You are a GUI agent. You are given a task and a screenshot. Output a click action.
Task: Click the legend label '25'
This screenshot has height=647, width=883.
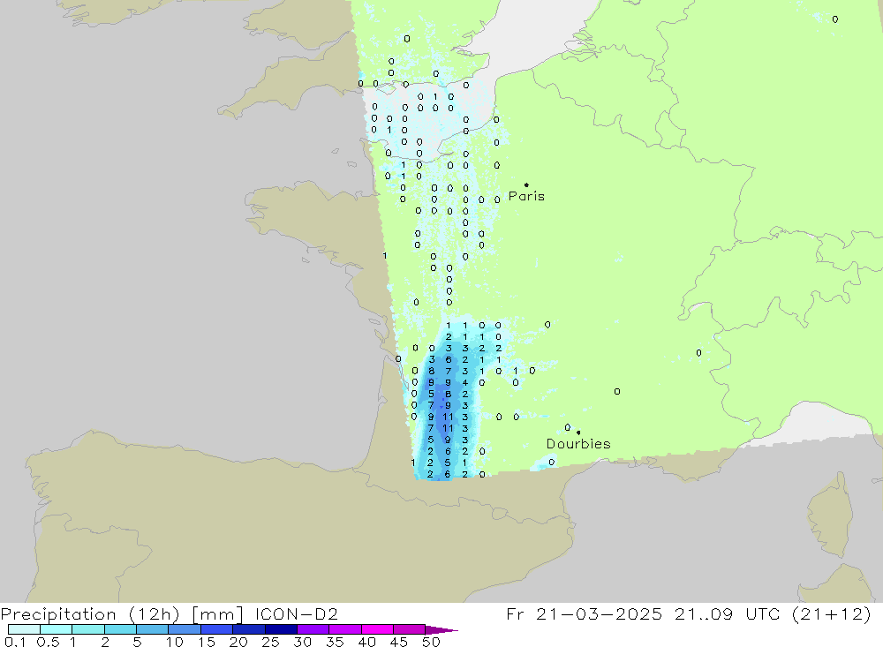point(271,642)
